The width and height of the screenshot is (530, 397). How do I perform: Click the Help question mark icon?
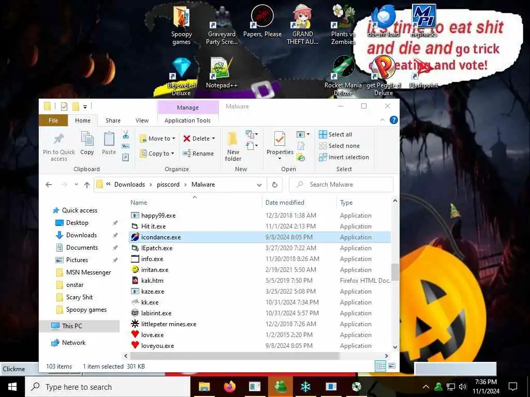tap(394, 120)
